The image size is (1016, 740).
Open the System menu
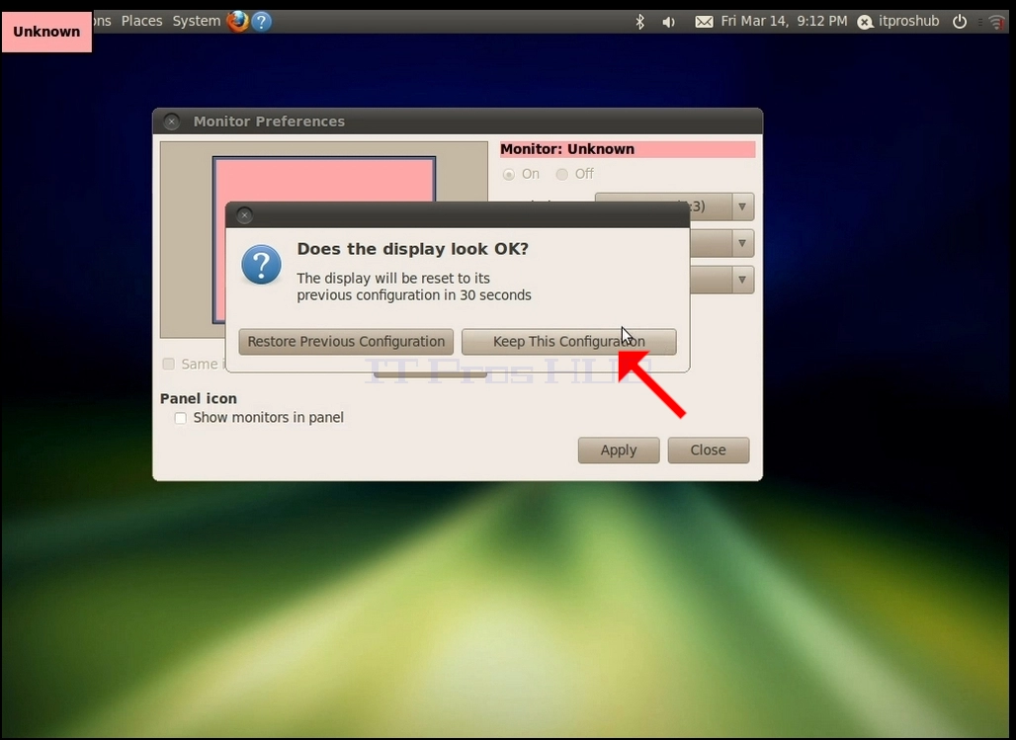[197, 21]
